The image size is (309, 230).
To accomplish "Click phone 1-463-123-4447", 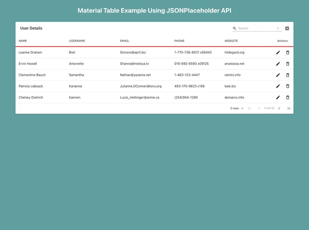I will [187, 75].
